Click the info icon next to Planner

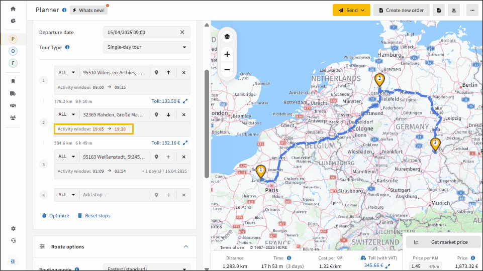[64, 10]
